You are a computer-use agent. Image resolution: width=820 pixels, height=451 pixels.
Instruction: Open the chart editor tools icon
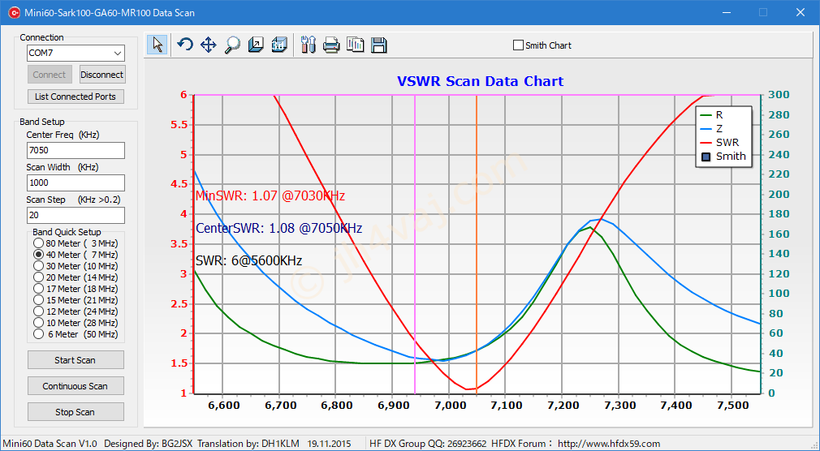[309, 45]
